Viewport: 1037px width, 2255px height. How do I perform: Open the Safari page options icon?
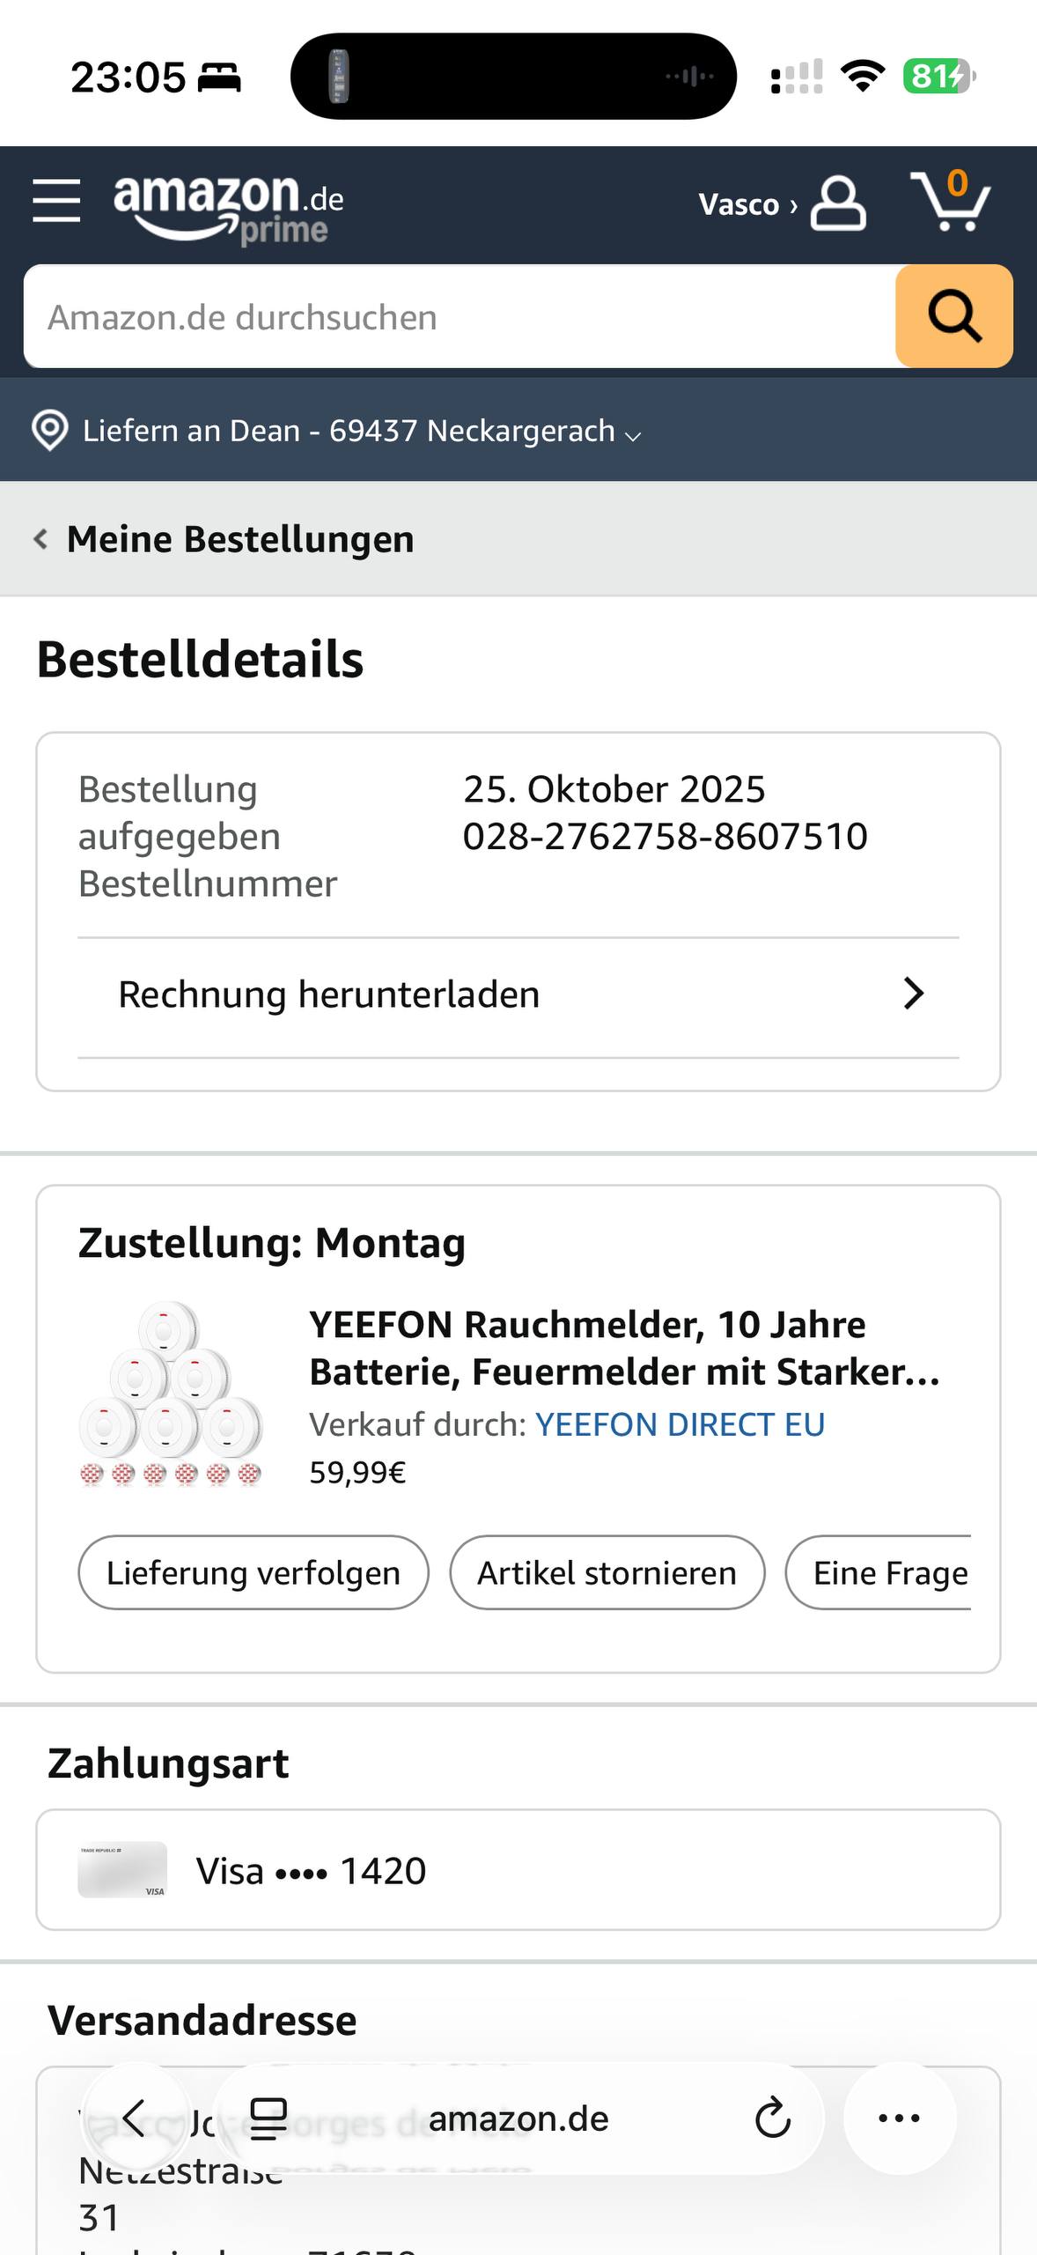(x=268, y=2118)
